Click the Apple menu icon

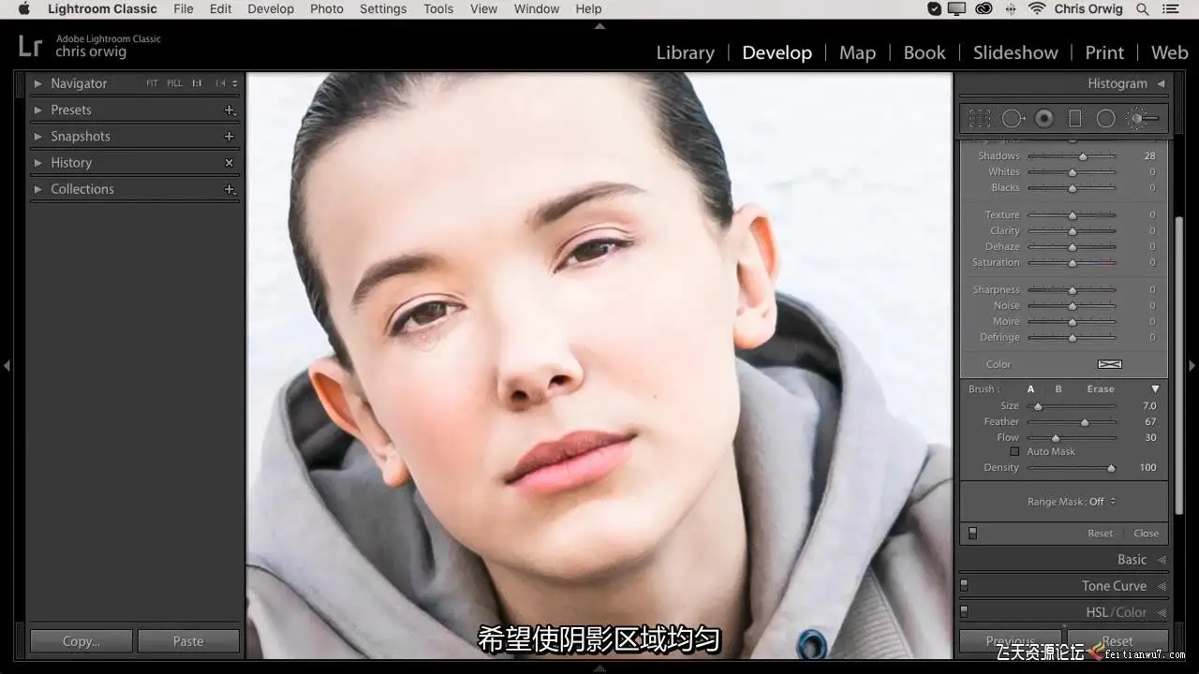point(23,9)
